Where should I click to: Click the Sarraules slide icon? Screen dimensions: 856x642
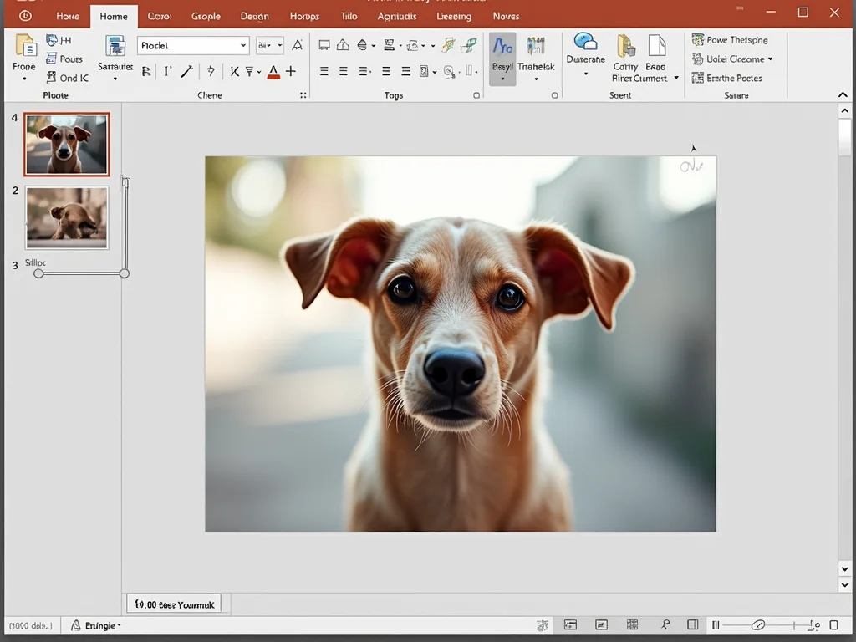click(x=115, y=47)
